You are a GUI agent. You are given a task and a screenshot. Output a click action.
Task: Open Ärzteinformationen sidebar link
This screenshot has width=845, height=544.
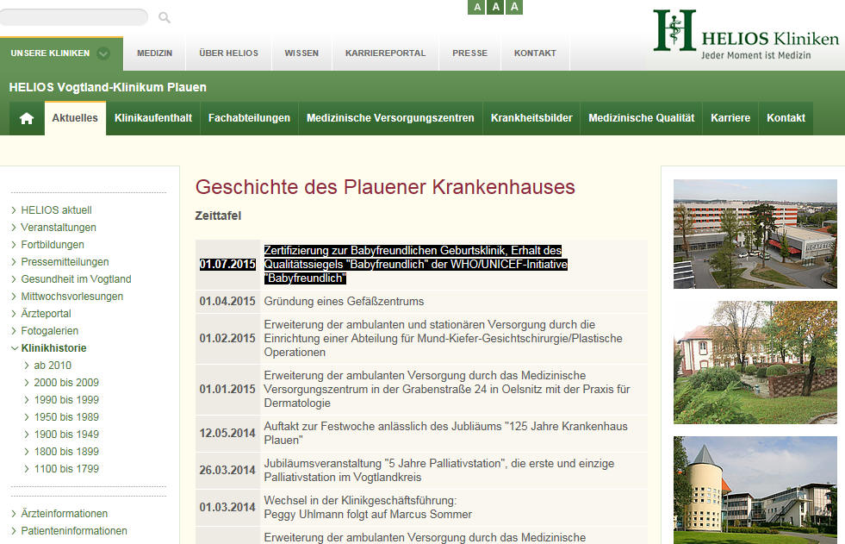click(x=64, y=514)
